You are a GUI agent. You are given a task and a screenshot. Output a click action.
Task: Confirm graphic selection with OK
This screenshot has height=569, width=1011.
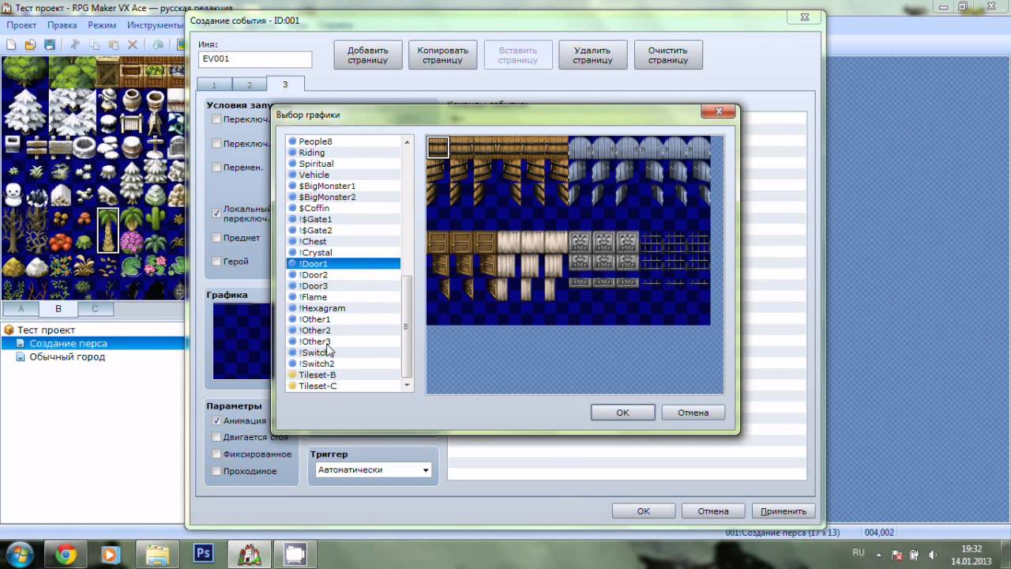(x=622, y=413)
